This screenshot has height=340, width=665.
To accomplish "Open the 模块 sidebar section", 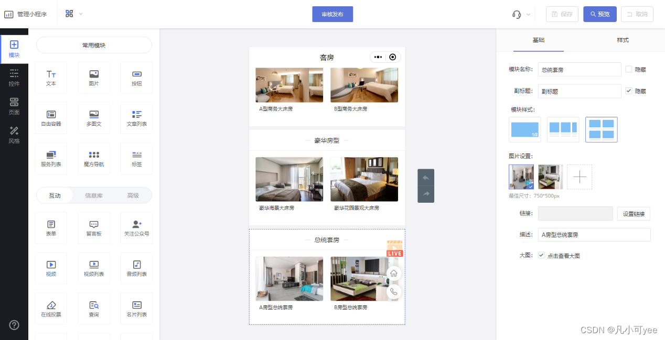I will (x=14, y=49).
